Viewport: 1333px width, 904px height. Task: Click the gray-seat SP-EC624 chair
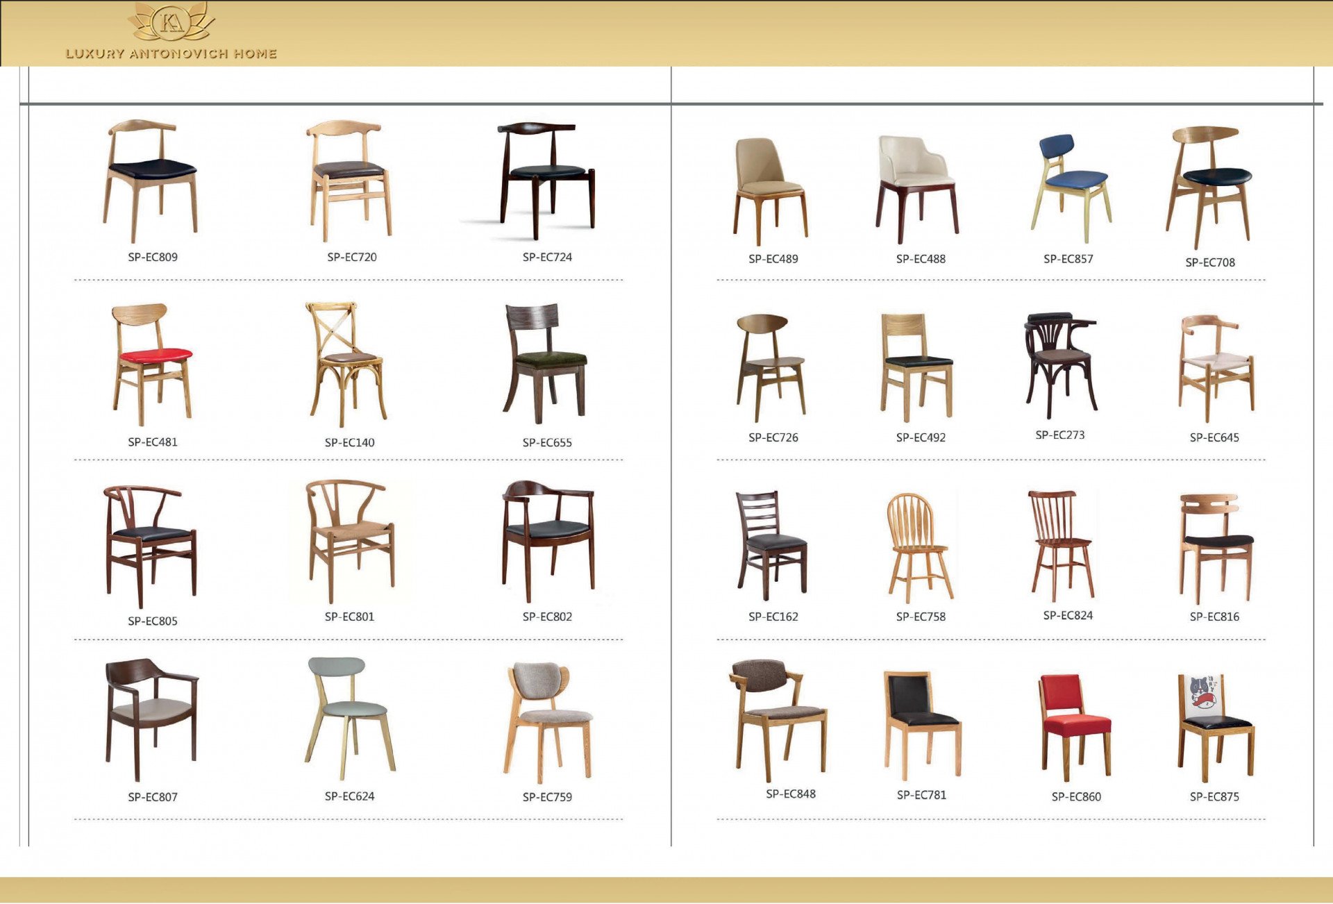pyautogui.click(x=349, y=719)
